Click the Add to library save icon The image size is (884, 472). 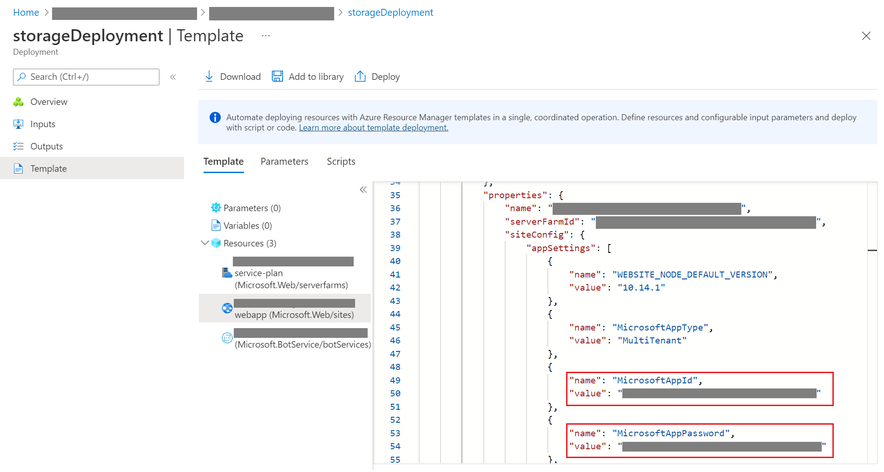(277, 77)
